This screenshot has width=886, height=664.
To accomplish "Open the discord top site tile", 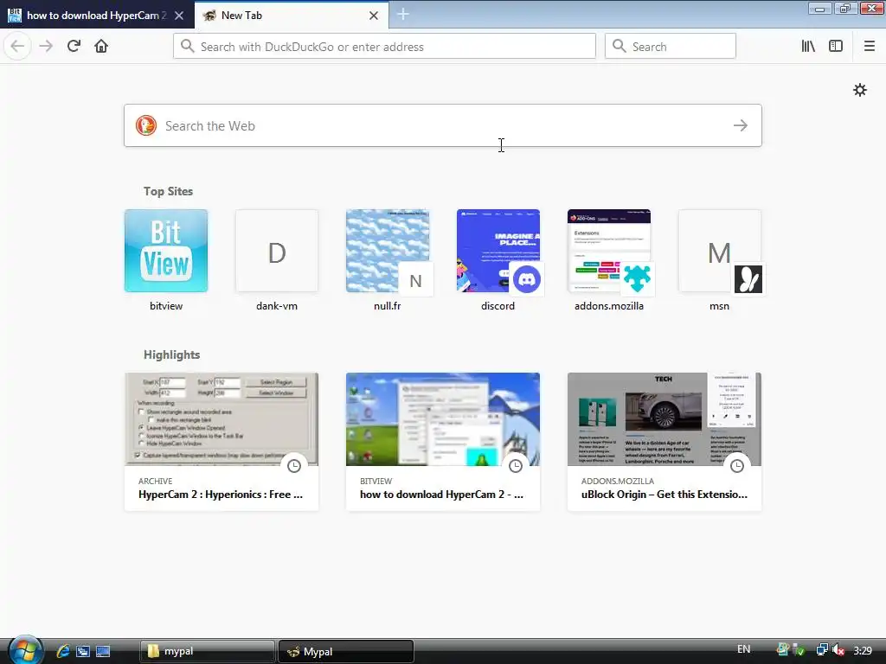I will (x=498, y=251).
